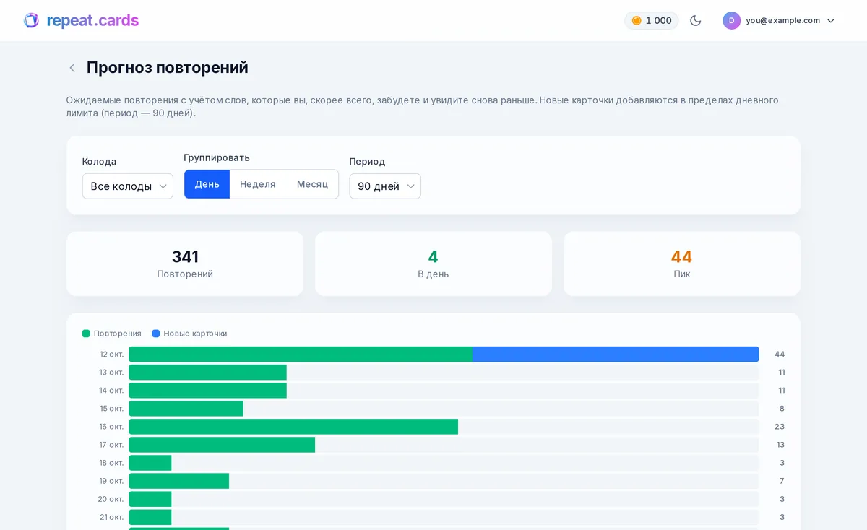
Task: Go back using the left chevron arrow
Action: 72,68
